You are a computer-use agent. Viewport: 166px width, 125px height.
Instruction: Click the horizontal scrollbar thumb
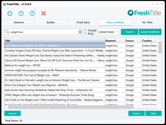71,107
